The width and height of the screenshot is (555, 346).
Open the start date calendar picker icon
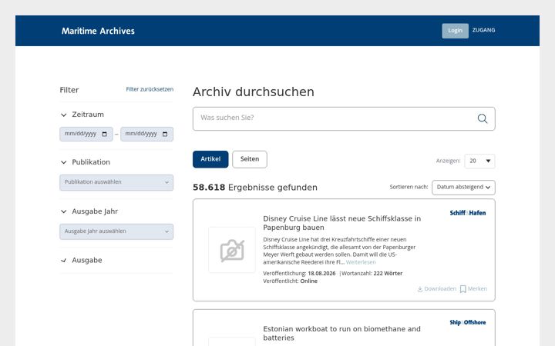tap(104, 134)
